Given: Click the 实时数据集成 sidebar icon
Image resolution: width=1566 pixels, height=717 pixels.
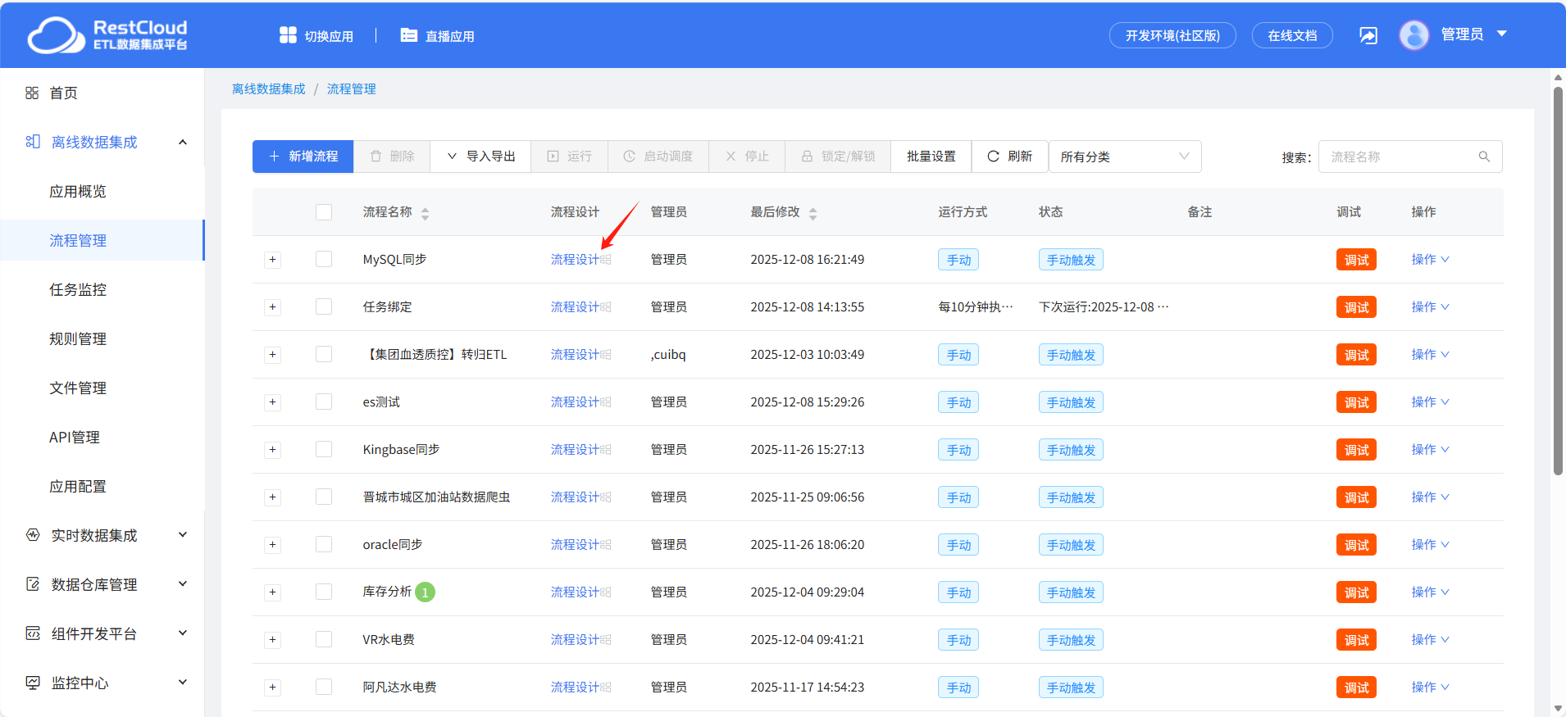Looking at the screenshot, I should [32, 535].
